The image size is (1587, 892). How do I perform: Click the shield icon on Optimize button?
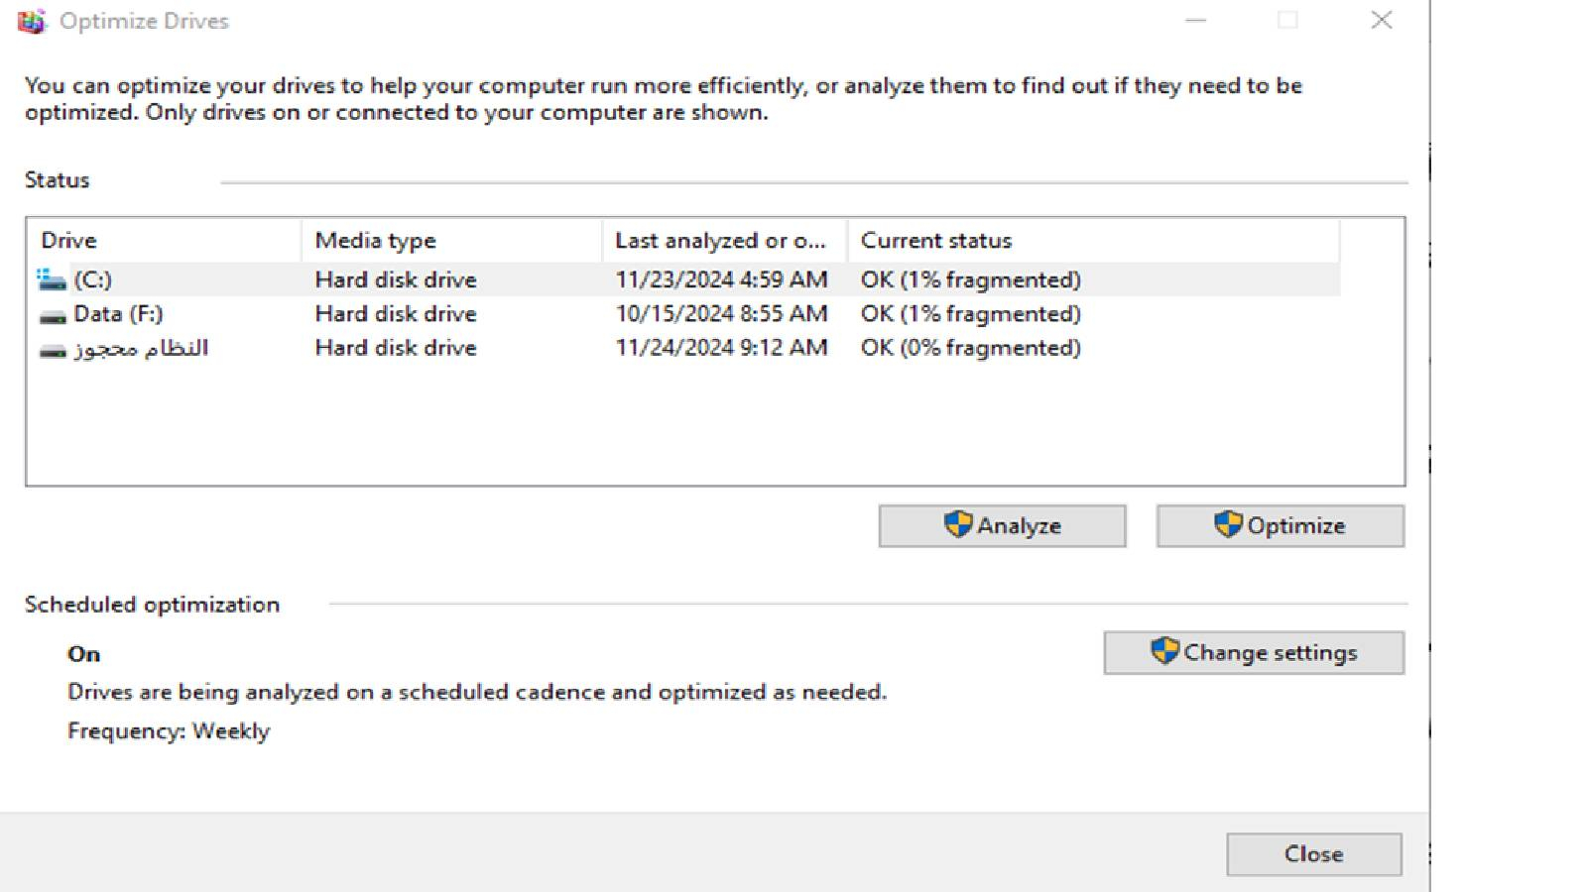click(1228, 525)
